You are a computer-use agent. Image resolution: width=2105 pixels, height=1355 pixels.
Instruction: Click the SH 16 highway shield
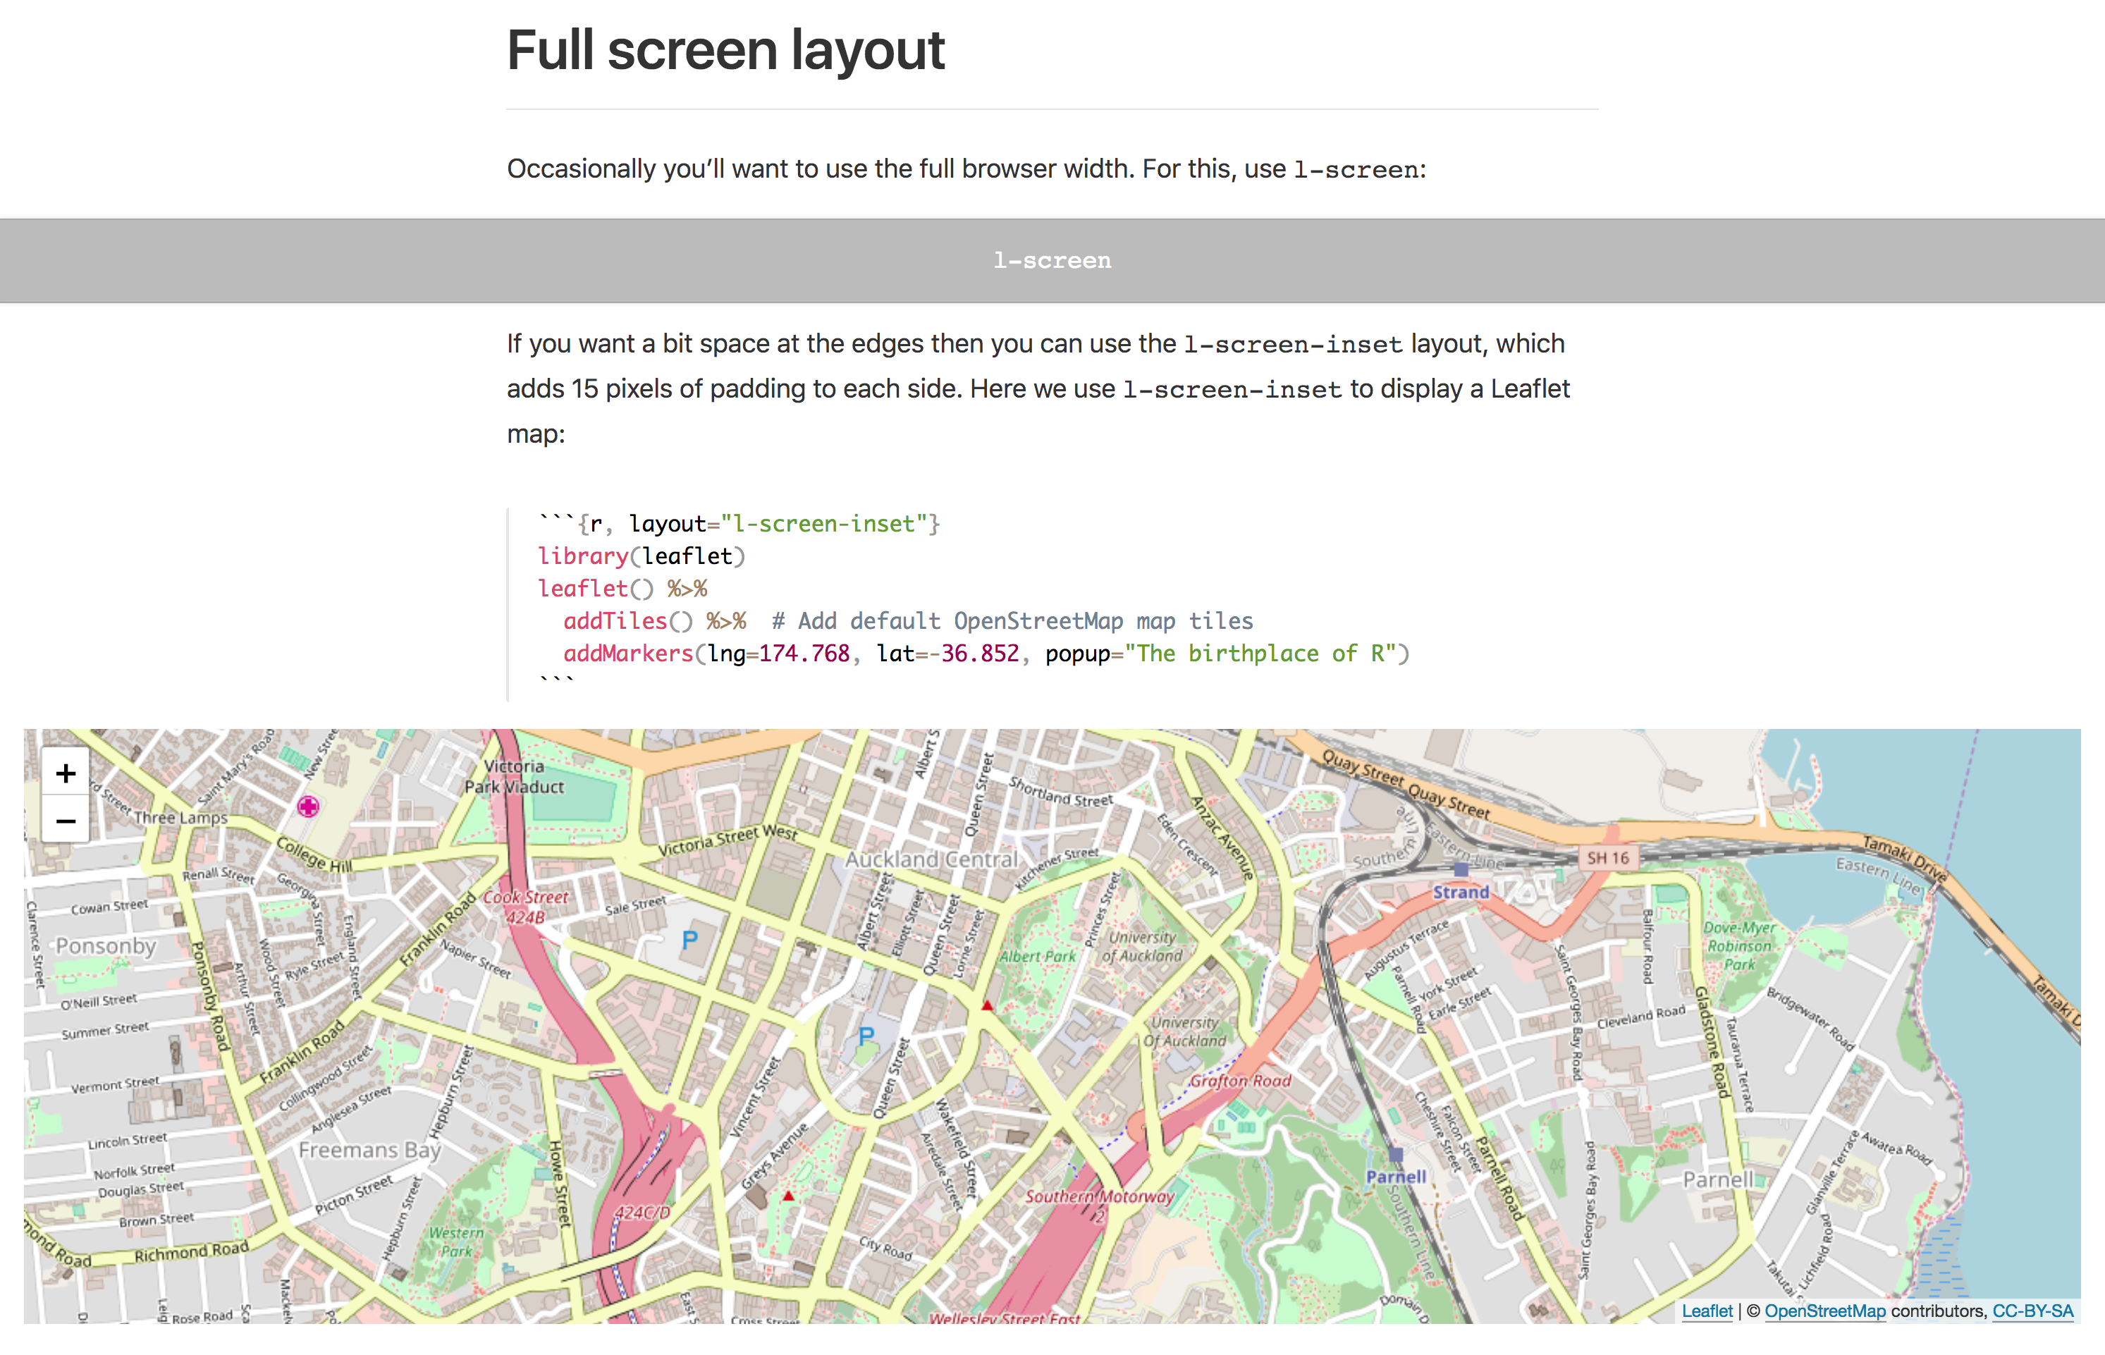coord(1607,858)
